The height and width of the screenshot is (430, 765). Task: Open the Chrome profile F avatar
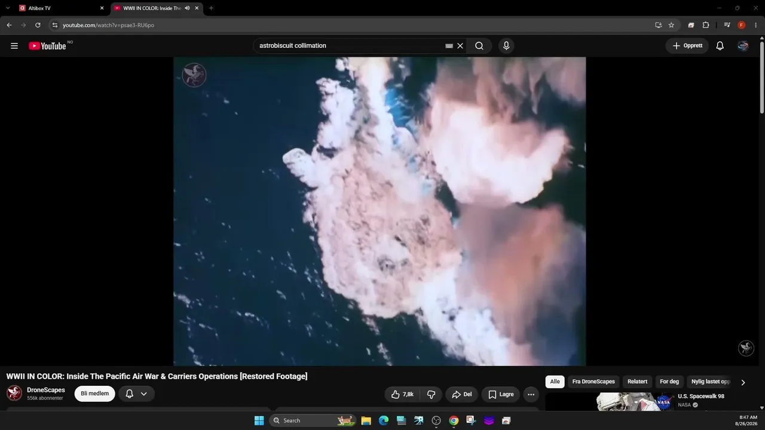pos(742,25)
